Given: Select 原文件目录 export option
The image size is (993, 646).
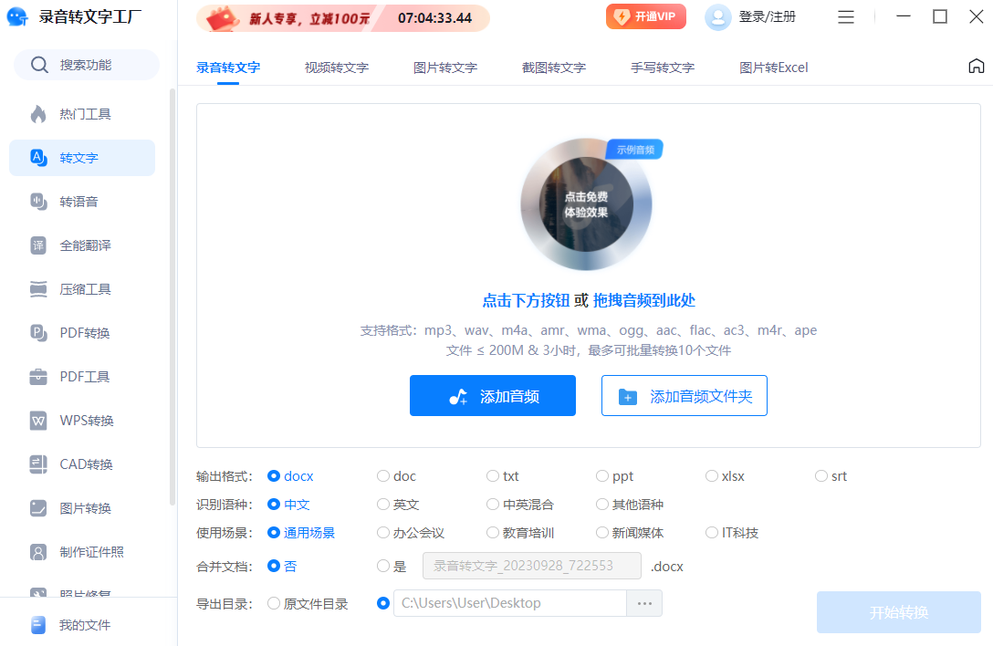Looking at the screenshot, I should (x=274, y=603).
